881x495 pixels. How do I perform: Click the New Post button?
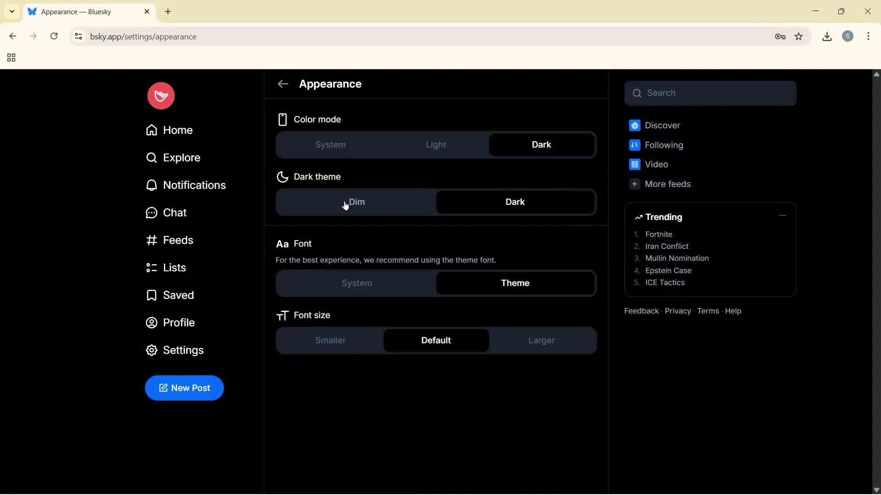tap(184, 388)
